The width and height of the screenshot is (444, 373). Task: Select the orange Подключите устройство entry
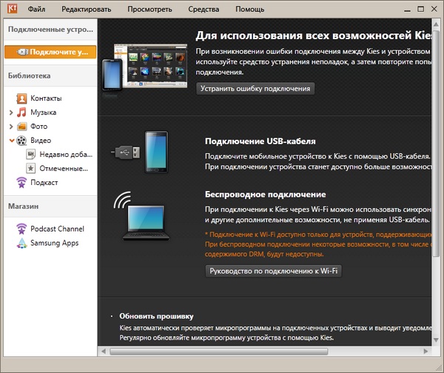[50, 52]
